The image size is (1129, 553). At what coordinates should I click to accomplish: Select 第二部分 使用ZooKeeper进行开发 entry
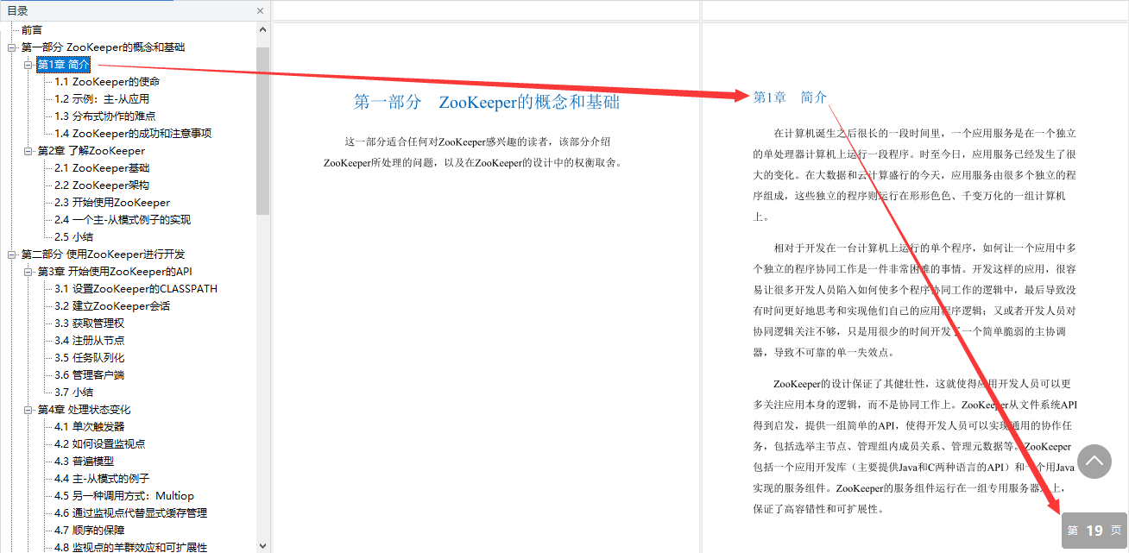tap(103, 255)
